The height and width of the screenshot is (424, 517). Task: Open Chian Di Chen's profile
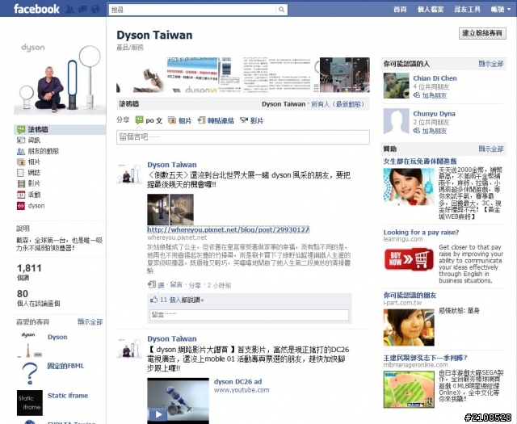(x=435, y=78)
